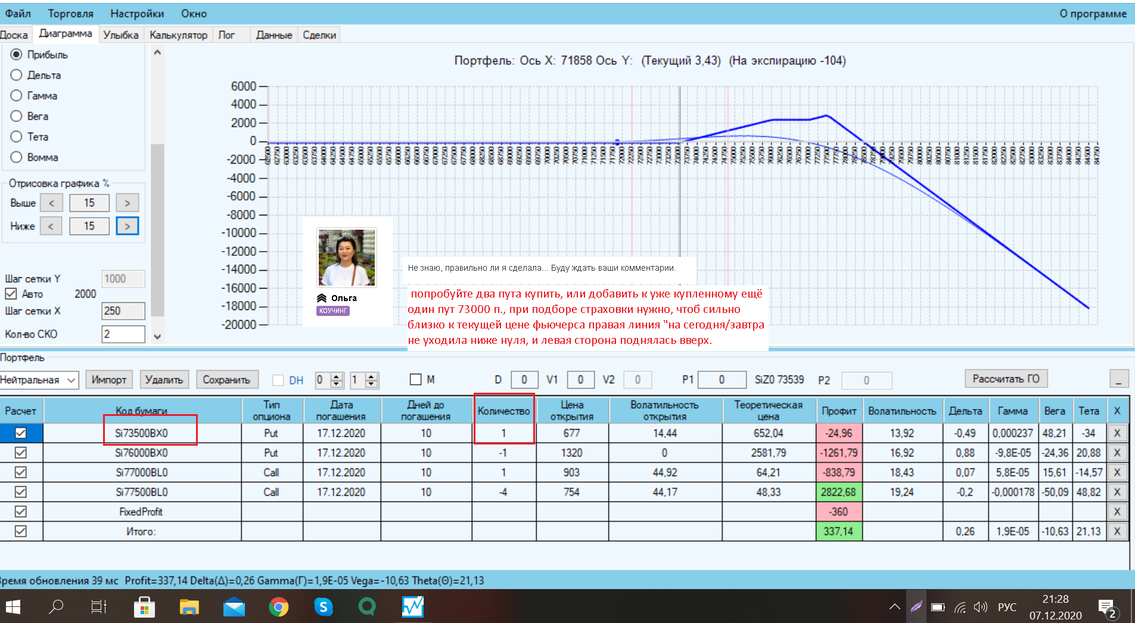This screenshot has height=623, width=1135.
Task: Remove FixedProfit row with X
Action: click(x=1117, y=512)
